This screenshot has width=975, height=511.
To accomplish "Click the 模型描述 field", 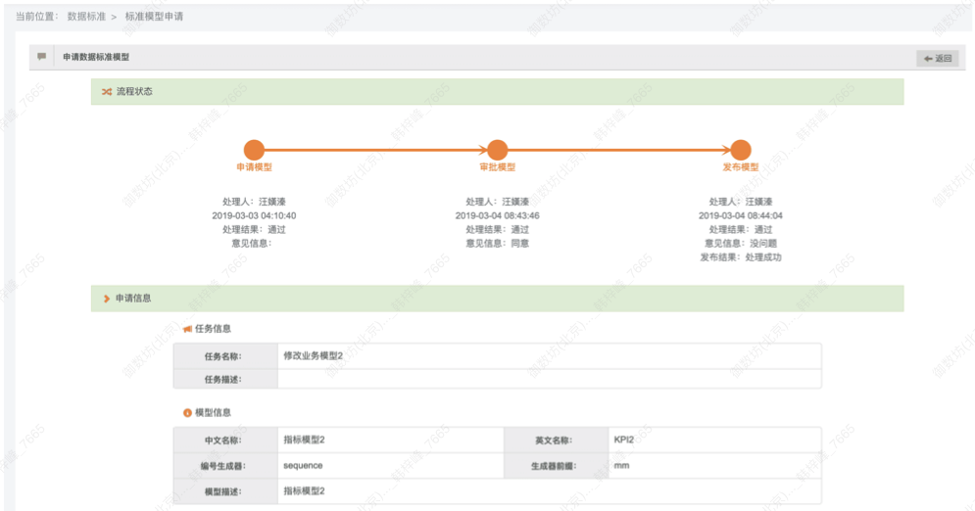I will click(x=549, y=490).
